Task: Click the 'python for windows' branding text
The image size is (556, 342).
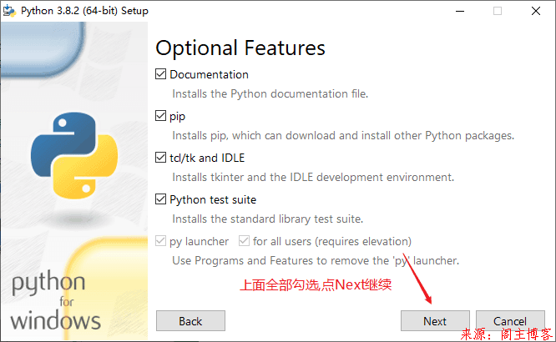Action: 56,300
